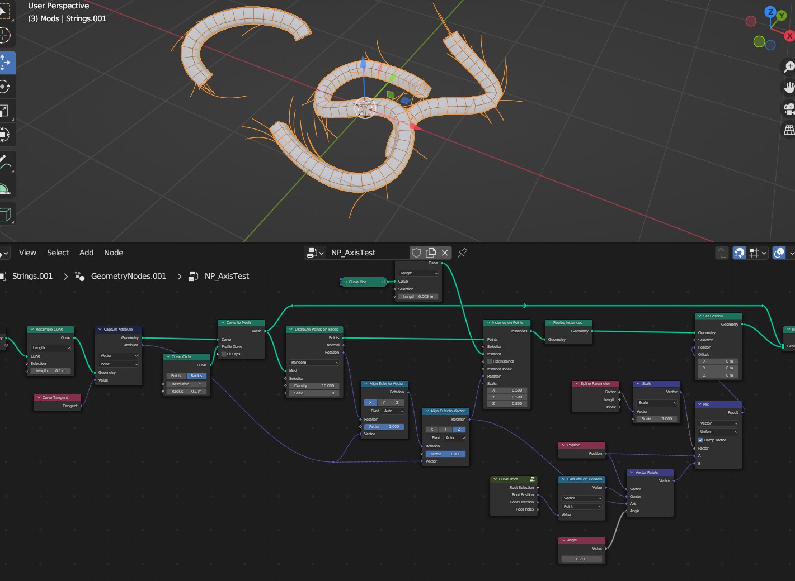
Task: Click Density field in Distribute Points on Faces
Action: click(314, 386)
